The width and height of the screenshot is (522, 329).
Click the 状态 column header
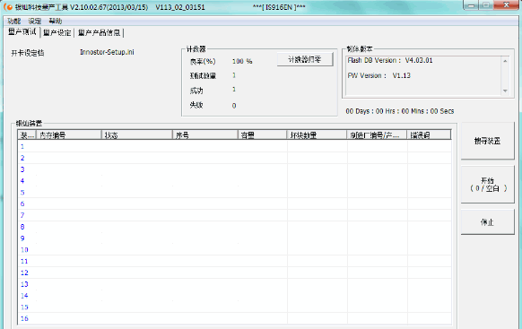[137, 135]
